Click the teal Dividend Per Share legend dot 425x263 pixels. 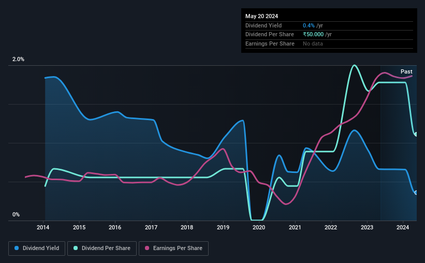coord(76,248)
